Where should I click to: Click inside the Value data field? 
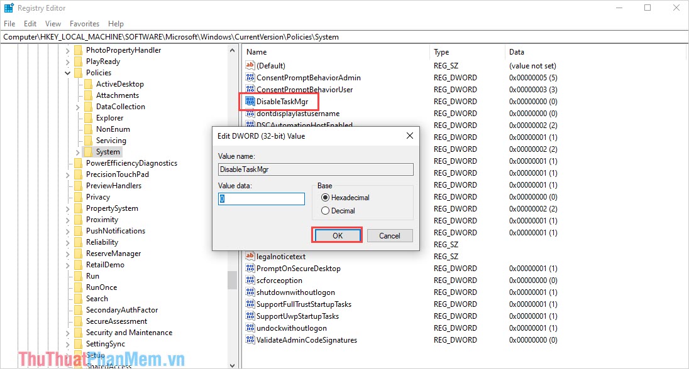pyautogui.click(x=261, y=198)
